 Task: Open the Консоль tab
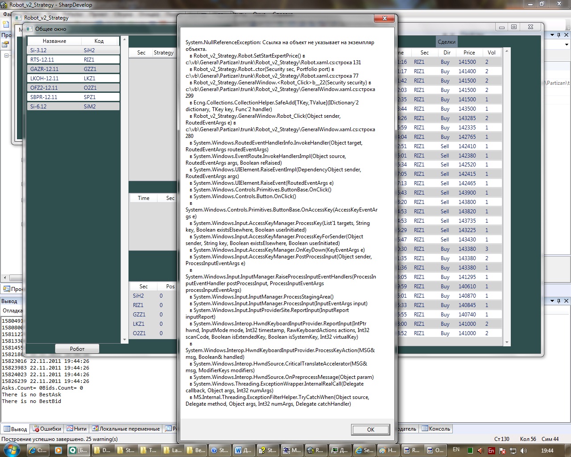point(436,428)
